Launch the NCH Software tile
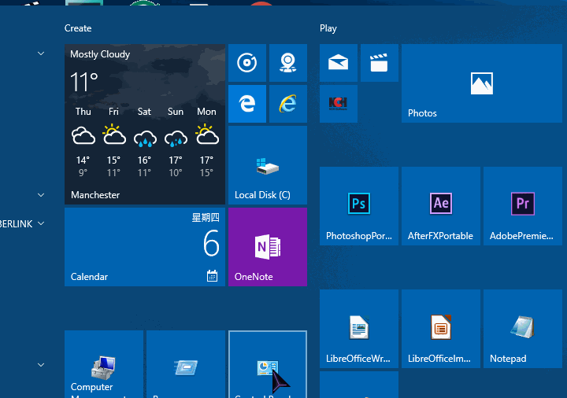This screenshot has height=398, width=567. (x=339, y=103)
